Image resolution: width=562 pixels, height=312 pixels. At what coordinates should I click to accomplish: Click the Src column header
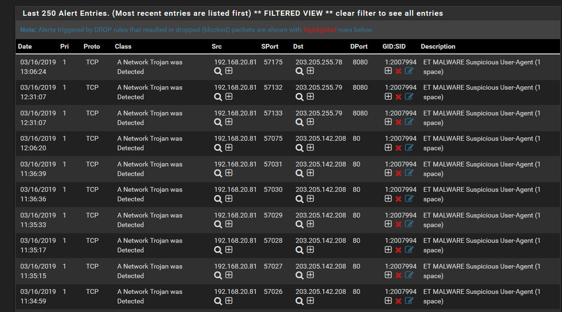pyautogui.click(x=217, y=46)
